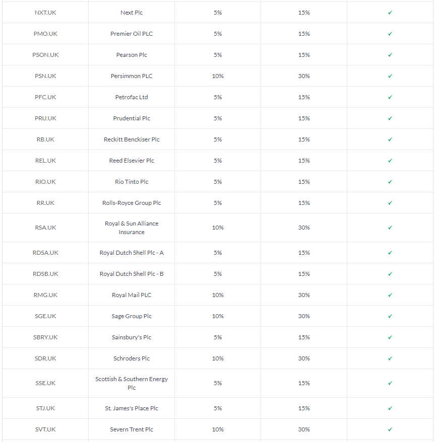This screenshot has height=442, width=436.
Task: Click the 30% value in the Schroders Plc row
Action: [304, 358]
